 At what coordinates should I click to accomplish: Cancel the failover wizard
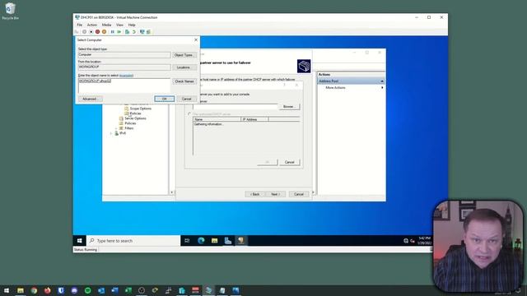[x=299, y=194]
